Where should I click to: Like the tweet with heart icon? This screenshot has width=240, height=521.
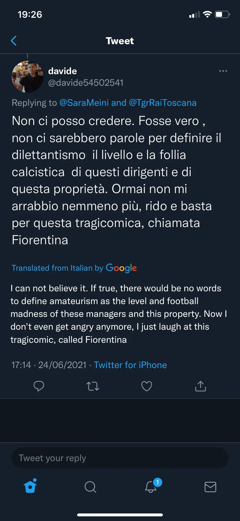click(146, 386)
